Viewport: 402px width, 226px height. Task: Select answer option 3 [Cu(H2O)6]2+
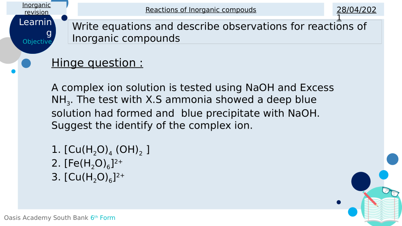click(88, 177)
